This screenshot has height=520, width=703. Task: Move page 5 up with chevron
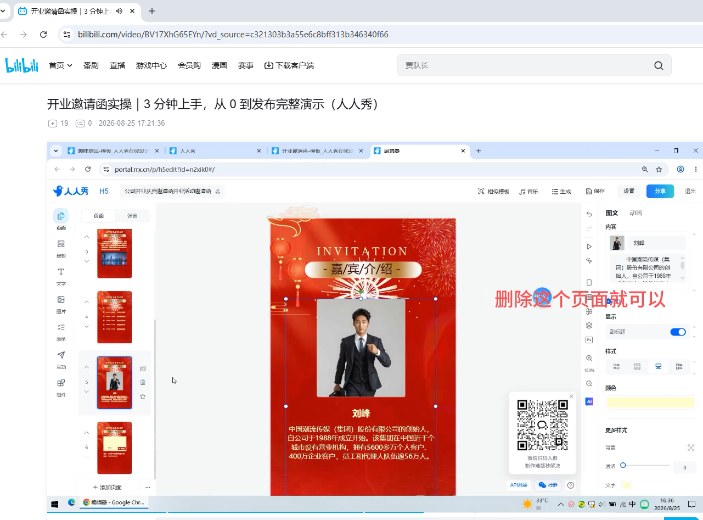pyautogui.click(x=87, y=367)
